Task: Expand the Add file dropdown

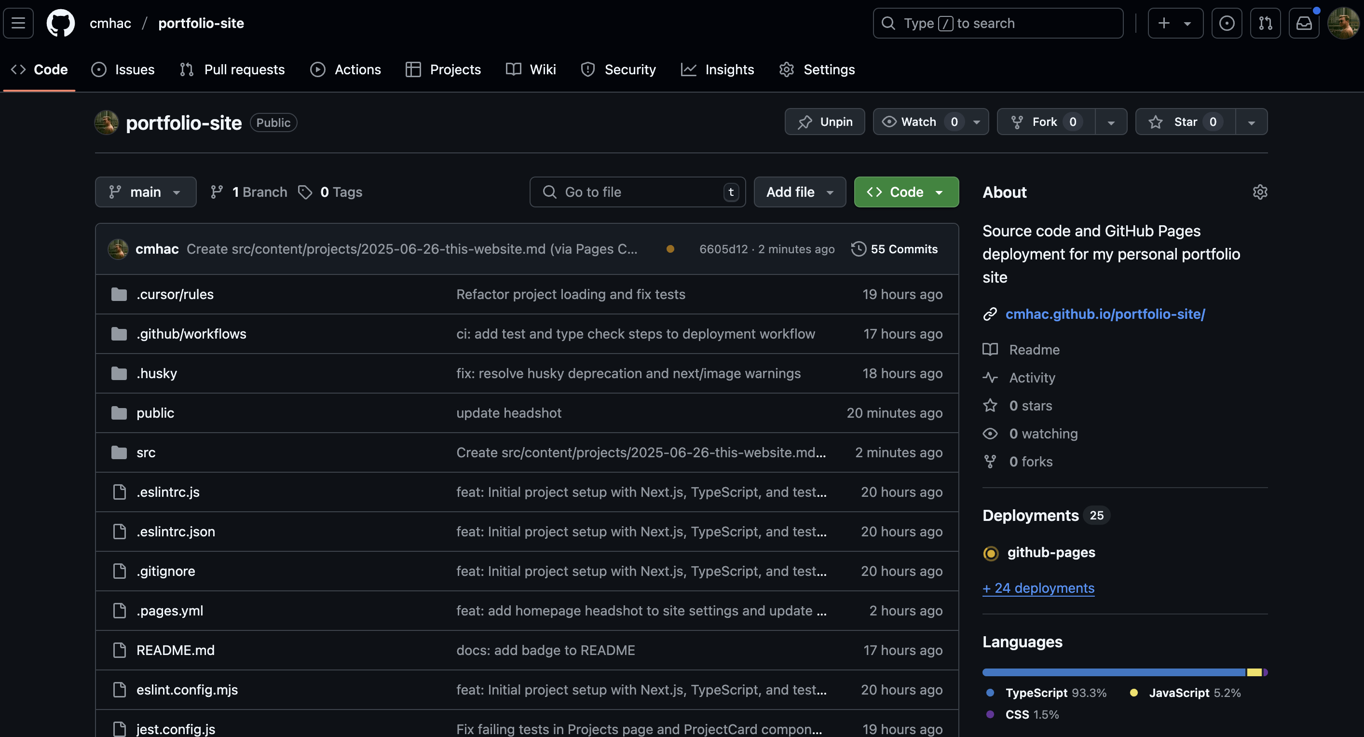Action: pos(800,191)
